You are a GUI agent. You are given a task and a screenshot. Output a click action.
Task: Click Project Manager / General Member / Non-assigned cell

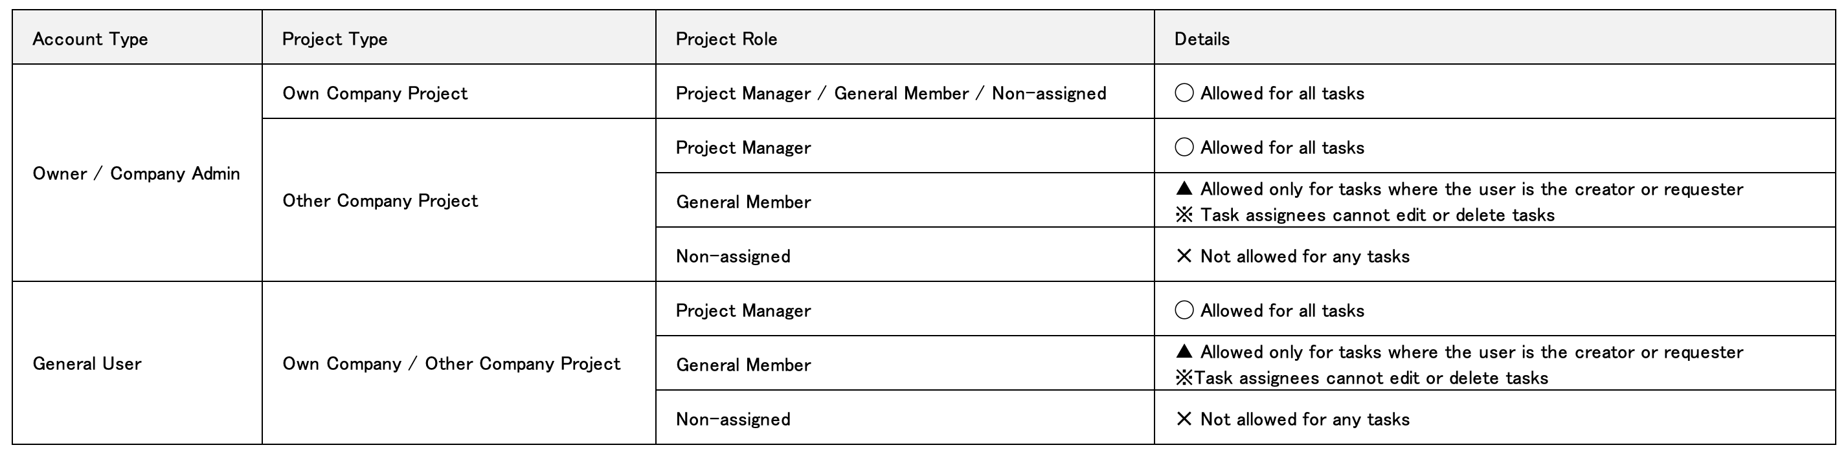pos(890,93)
